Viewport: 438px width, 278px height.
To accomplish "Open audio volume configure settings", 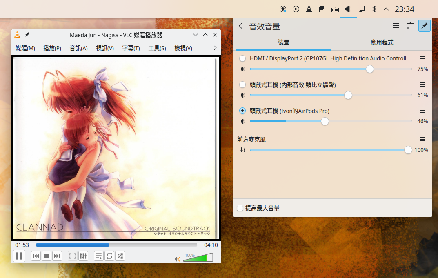I will point(410,26).
